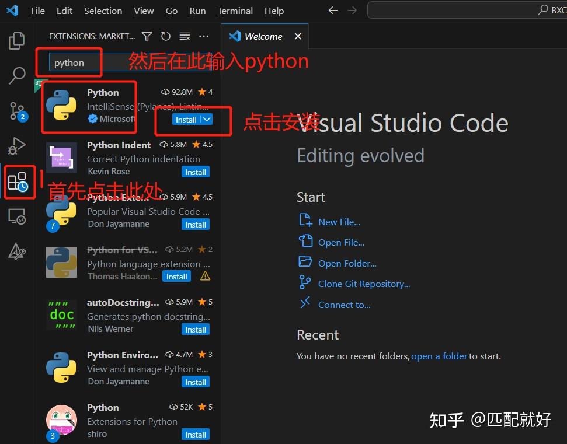Install the autoDocstring extension
Viewport: 567px width, 444px height.
tap(196, 329)
